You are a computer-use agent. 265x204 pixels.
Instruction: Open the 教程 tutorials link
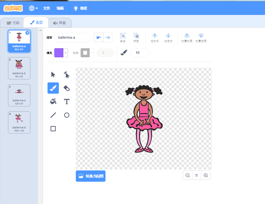point(80,8)
